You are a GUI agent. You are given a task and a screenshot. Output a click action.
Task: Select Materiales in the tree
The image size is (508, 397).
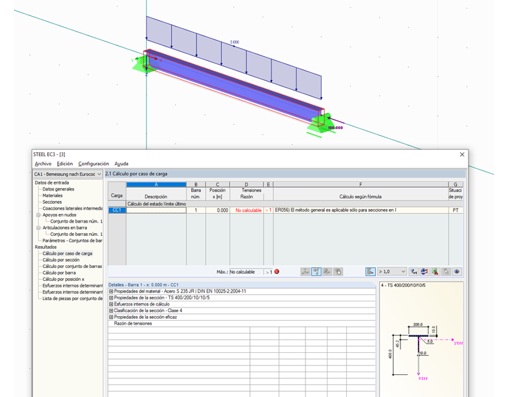[x=53, y=196]
